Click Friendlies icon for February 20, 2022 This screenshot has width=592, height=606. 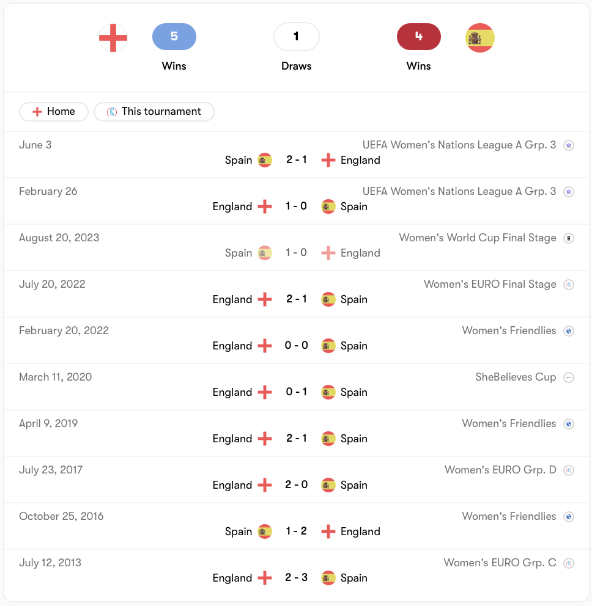click(568, 331)
